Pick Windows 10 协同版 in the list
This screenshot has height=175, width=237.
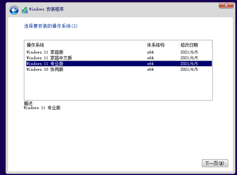coord(45,69)
